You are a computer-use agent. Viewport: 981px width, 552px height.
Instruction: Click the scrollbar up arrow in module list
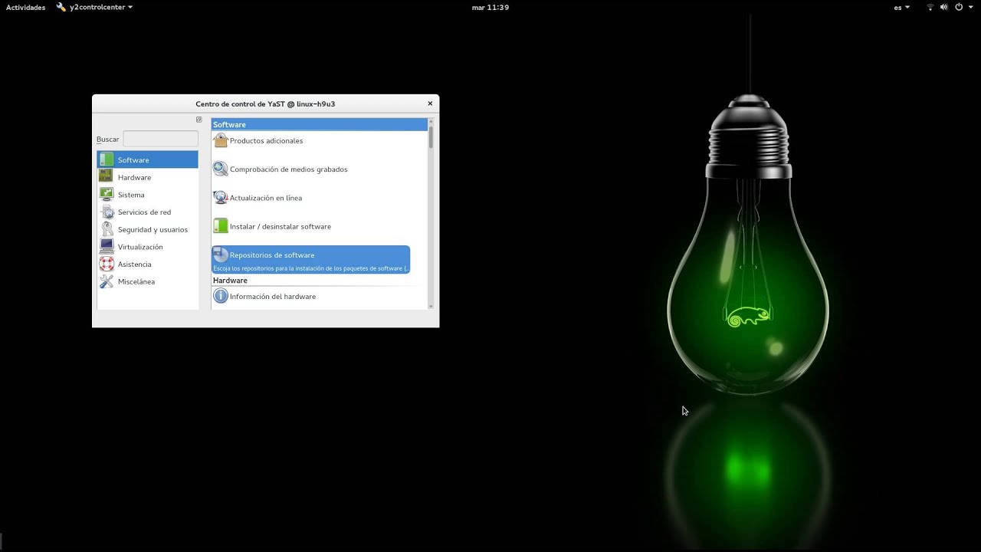tap(431, 121)
